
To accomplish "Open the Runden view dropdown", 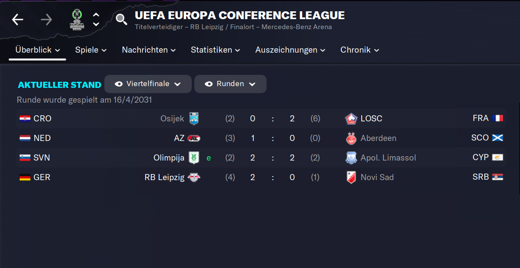I will [x=230, y=84].
